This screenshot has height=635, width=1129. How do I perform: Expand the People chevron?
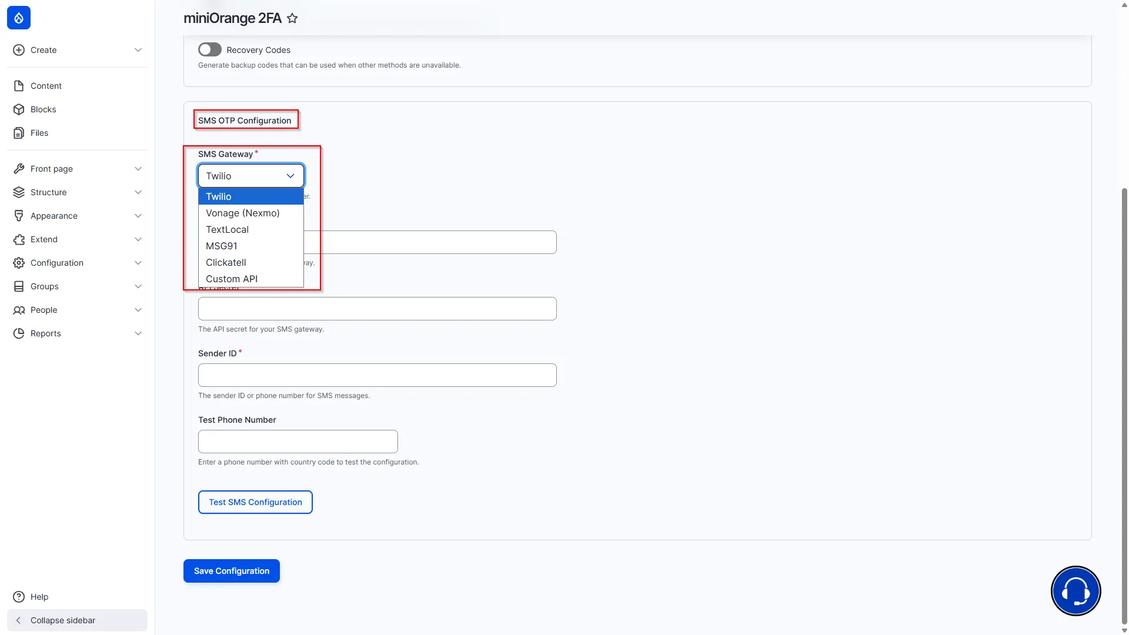[x=138, y=310]
